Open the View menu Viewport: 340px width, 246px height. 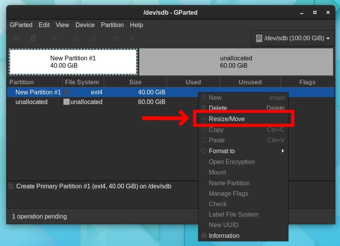[x=62, y=25]
